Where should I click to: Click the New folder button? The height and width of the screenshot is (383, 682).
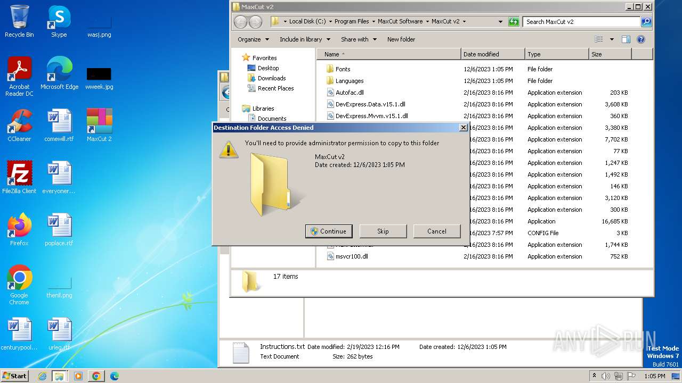tap(401, 39)
